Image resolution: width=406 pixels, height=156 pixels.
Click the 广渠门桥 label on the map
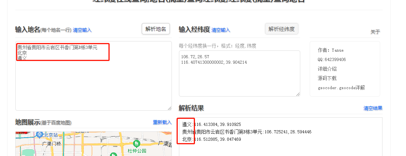(52, 143)
